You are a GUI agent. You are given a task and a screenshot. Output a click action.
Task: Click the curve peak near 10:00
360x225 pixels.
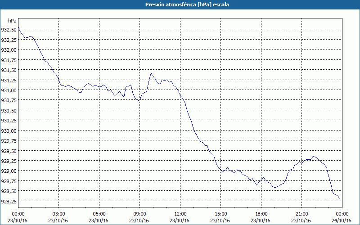pyautogui.click(x=151, y=73)
